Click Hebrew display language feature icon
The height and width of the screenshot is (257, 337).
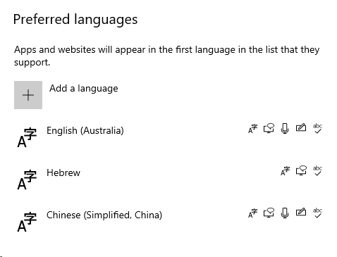(x=285, y=171)
